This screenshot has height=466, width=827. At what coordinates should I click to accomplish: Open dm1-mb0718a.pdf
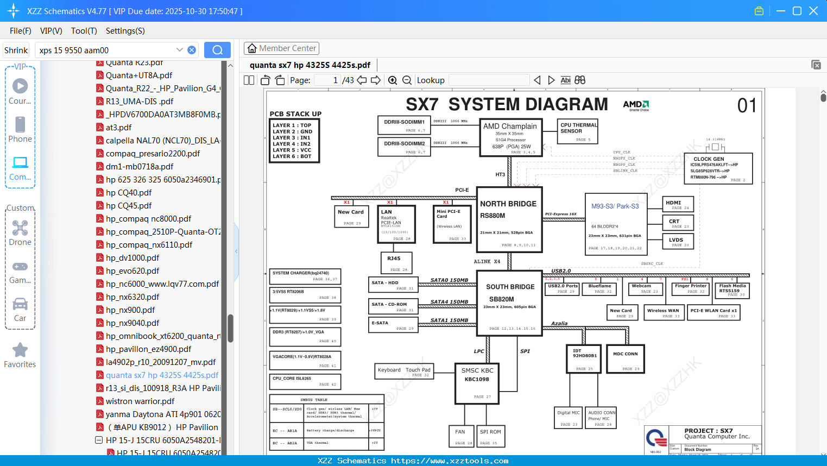(x=140, y=166)
